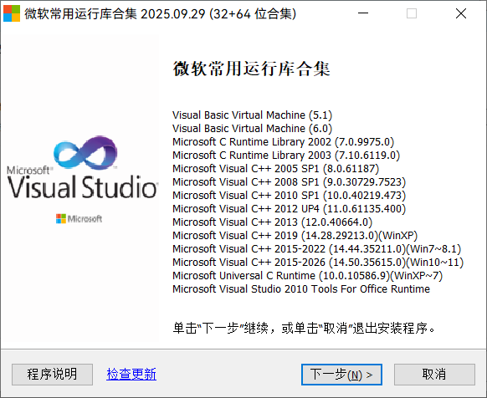Follow the 检查更新 link
This screenshot has height=398, width=487.
point(131,374)
